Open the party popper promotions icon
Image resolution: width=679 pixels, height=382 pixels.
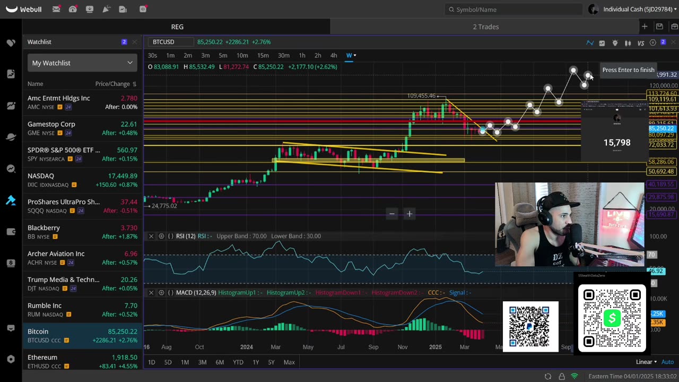click(106, 9)
